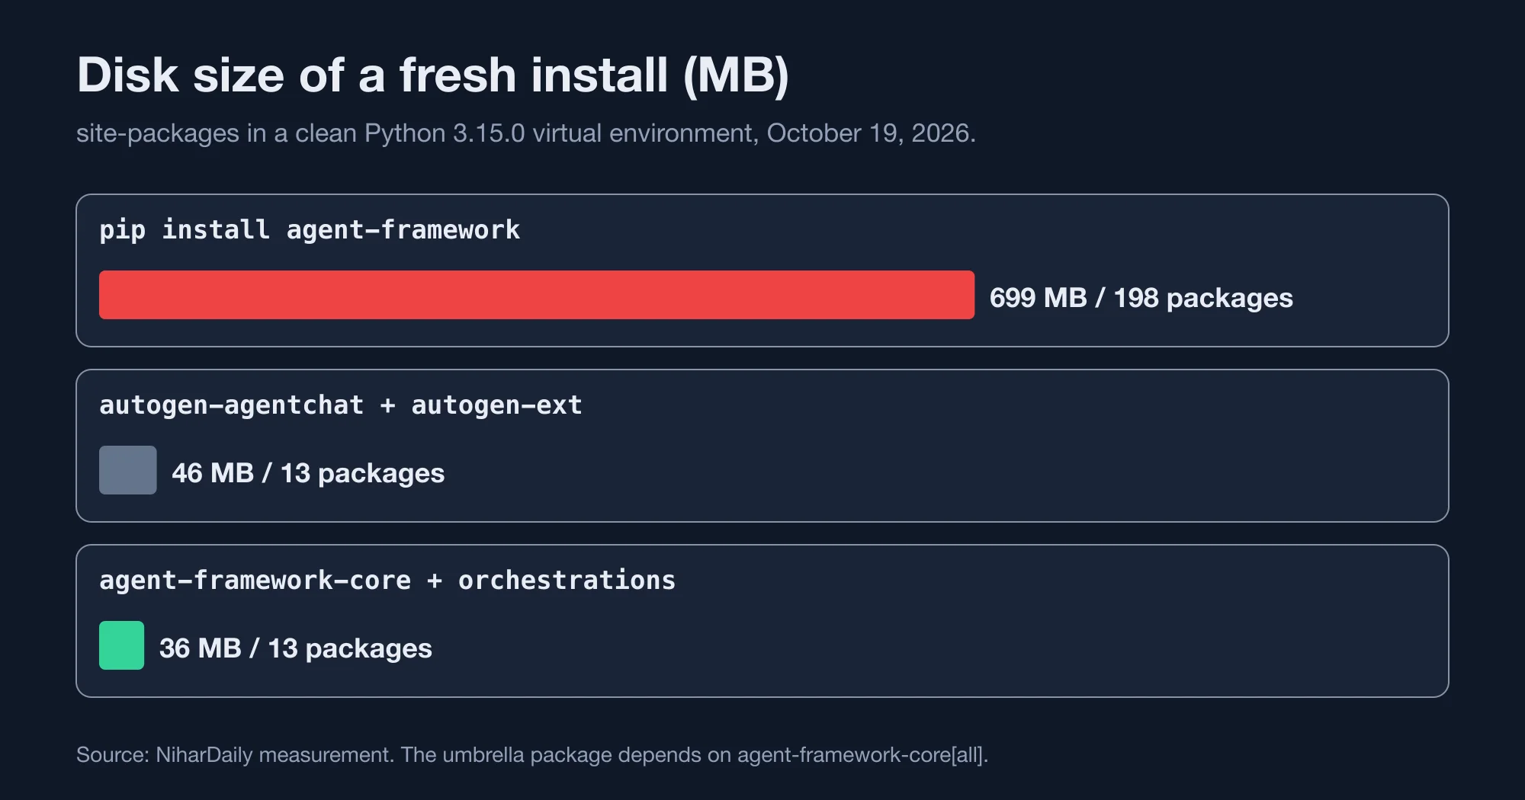Click the "pip install agent-framework" label
This screenshot has width=1525, height=800.
310,229
